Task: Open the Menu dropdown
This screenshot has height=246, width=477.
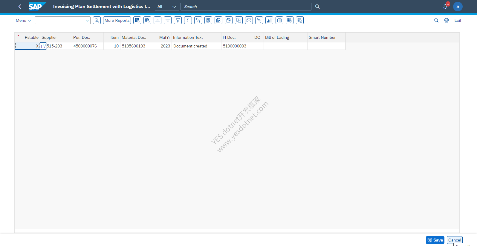Action: 23,20
